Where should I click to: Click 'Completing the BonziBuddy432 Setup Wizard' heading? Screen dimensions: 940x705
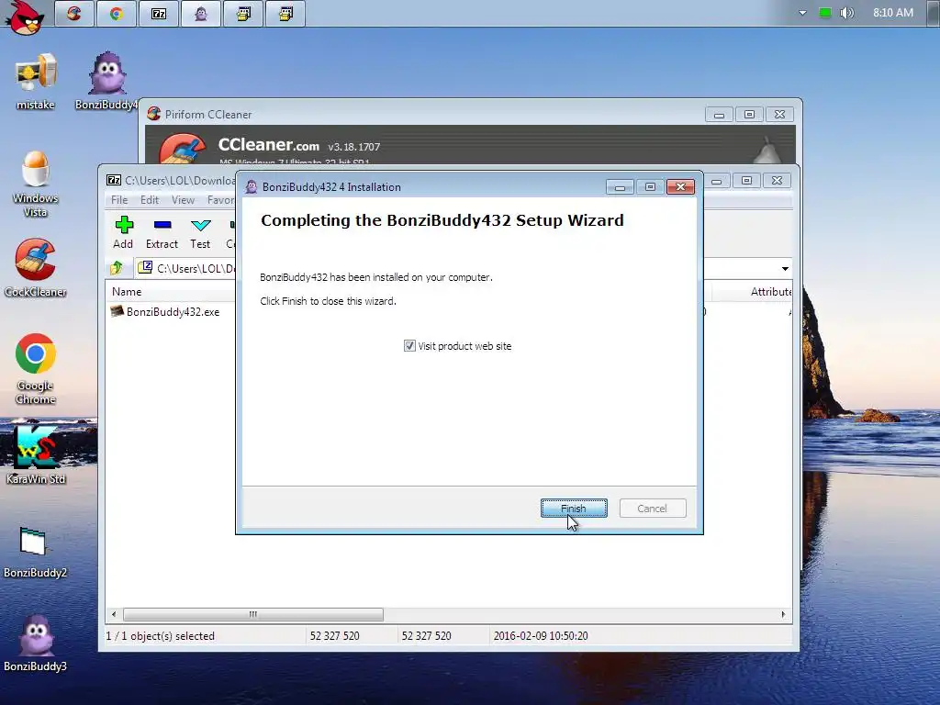(442, 220)
